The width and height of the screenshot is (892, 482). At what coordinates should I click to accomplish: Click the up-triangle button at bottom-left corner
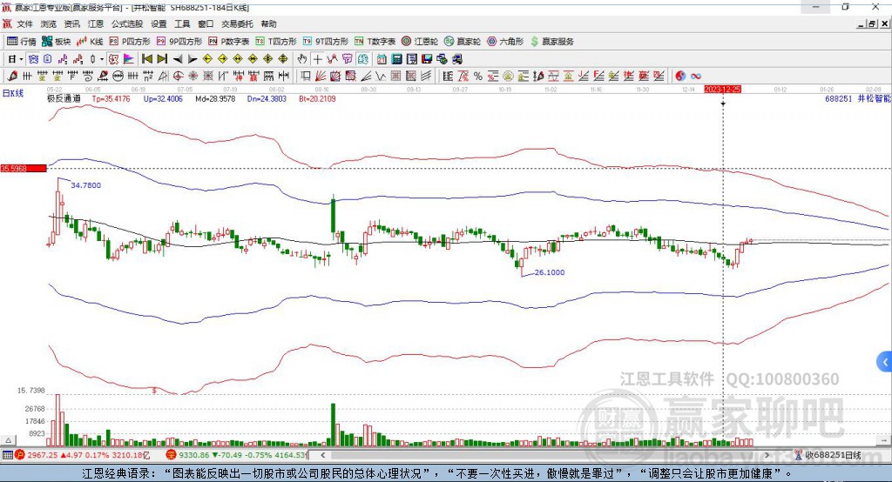click(8, 440)
